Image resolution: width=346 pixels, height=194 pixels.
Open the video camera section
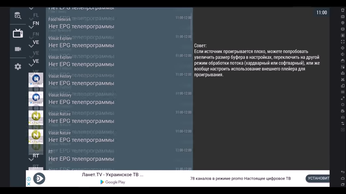pos(18,49)
